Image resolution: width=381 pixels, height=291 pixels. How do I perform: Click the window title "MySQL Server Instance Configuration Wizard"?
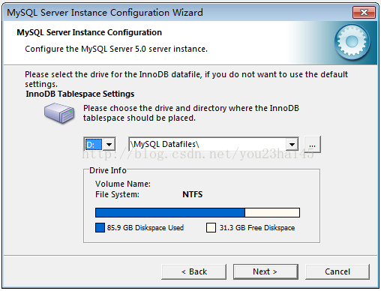pyautogui.click(x=105, y=13)
